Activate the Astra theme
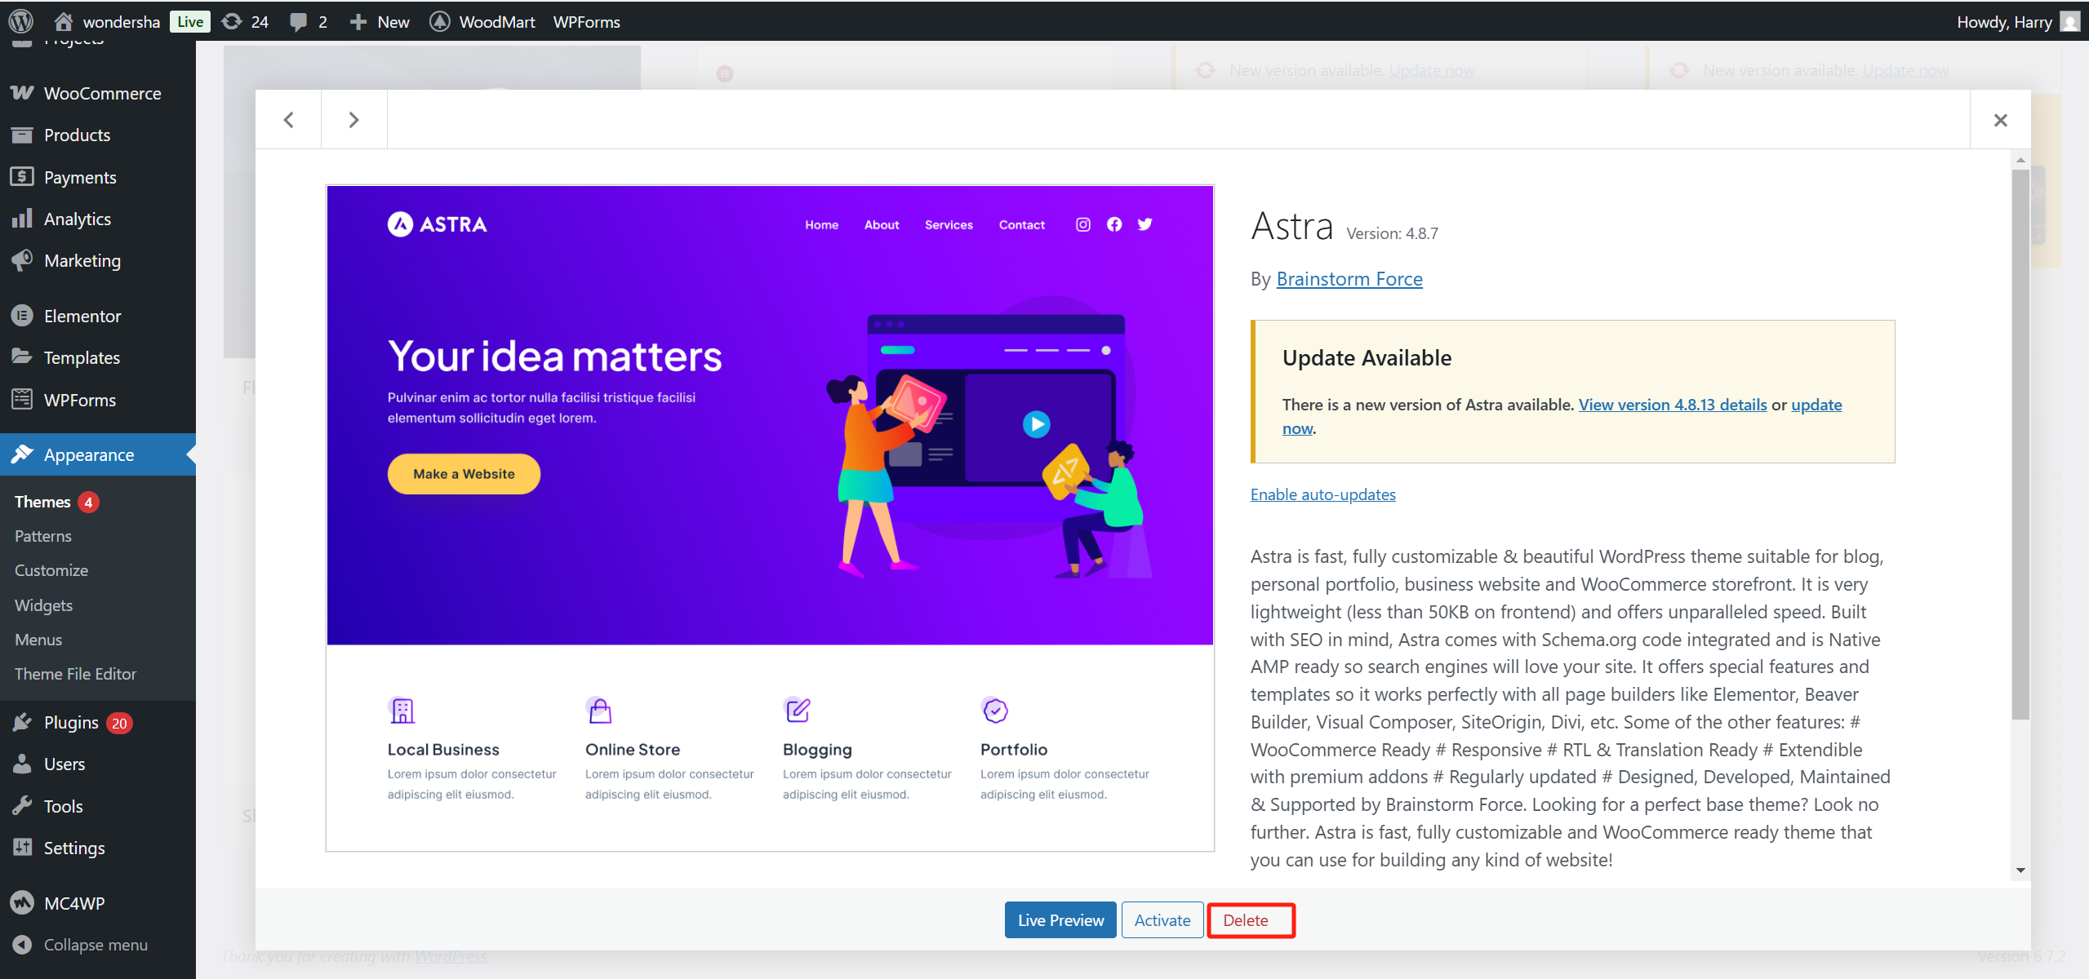Image resolution: width=2089 pixels, height=979 pixels. (1162, 920)
